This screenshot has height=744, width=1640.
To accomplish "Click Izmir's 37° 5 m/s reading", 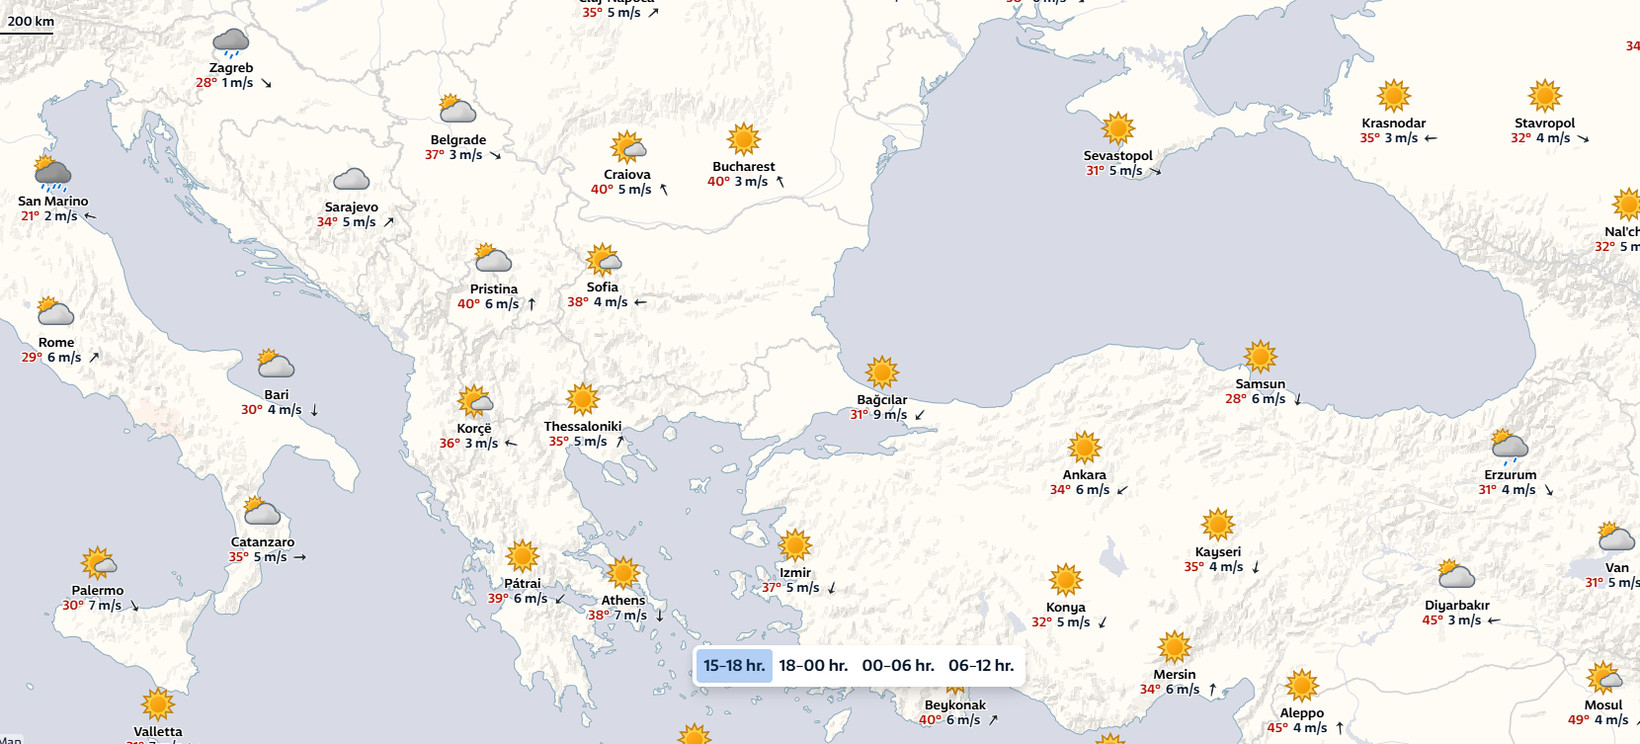I will pyautogui.click(x=790, y=588).
